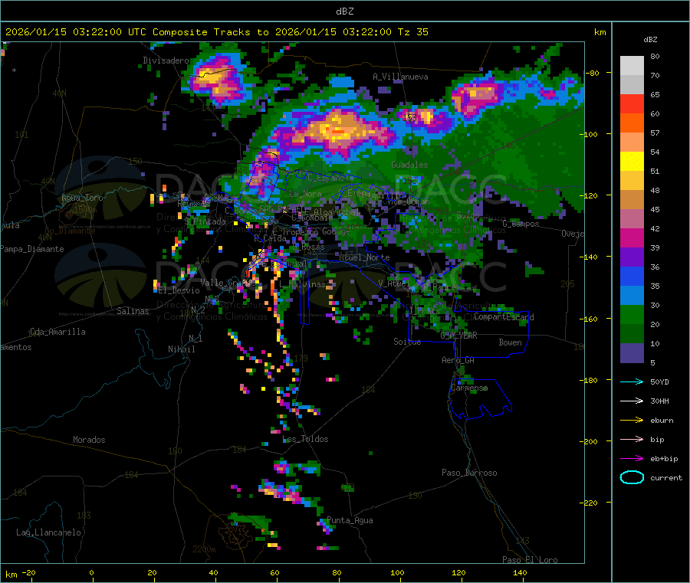Image resolution: width=690 pixels, height=583 pixels.
Task: Select the white 80 dBZ color swatch
Action: 632,66
